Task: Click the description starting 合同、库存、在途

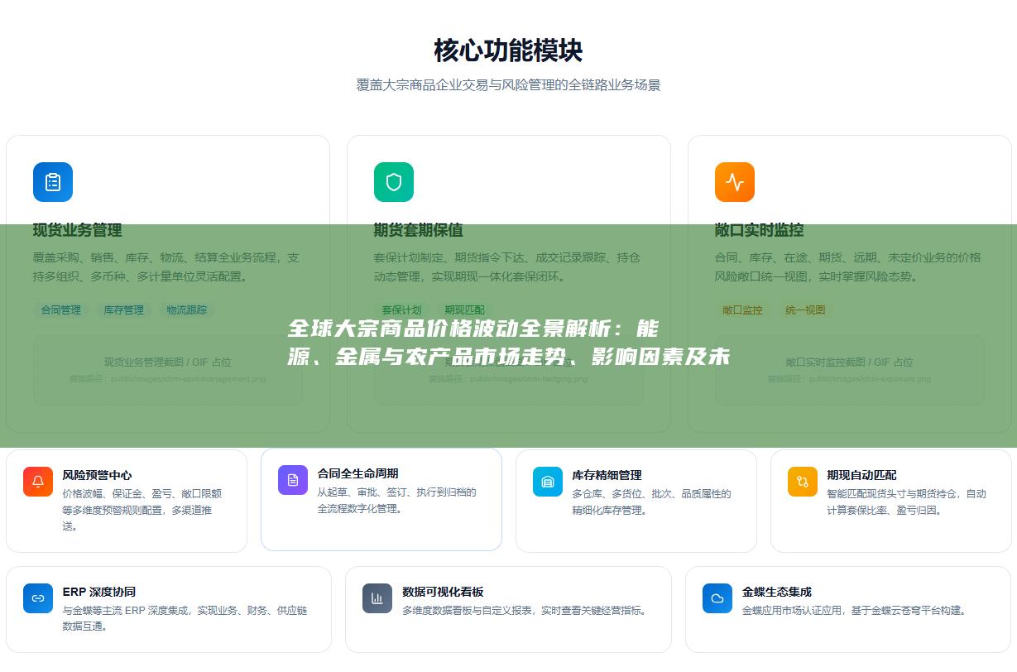Action: 848,266
